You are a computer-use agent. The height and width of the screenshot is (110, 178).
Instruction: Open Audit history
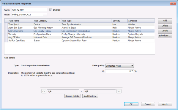[90, 96]
